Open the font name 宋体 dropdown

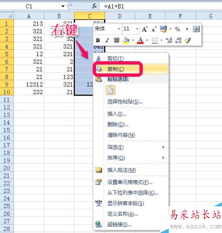[x=119, y=29]
